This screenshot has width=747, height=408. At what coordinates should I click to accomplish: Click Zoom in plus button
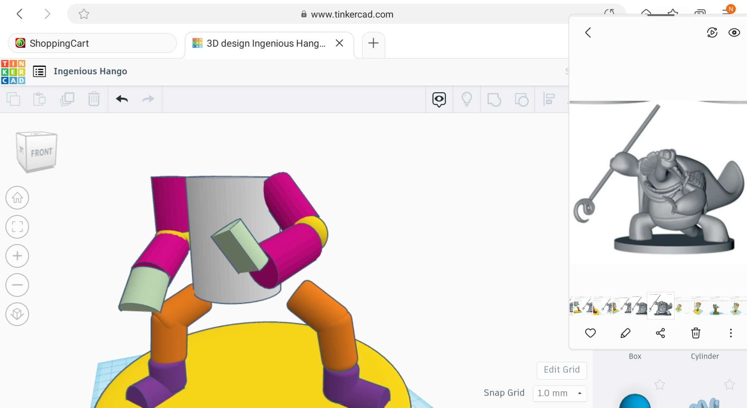point(17,256)
